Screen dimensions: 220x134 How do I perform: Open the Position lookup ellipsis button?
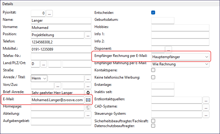click(x=88, y=35)
